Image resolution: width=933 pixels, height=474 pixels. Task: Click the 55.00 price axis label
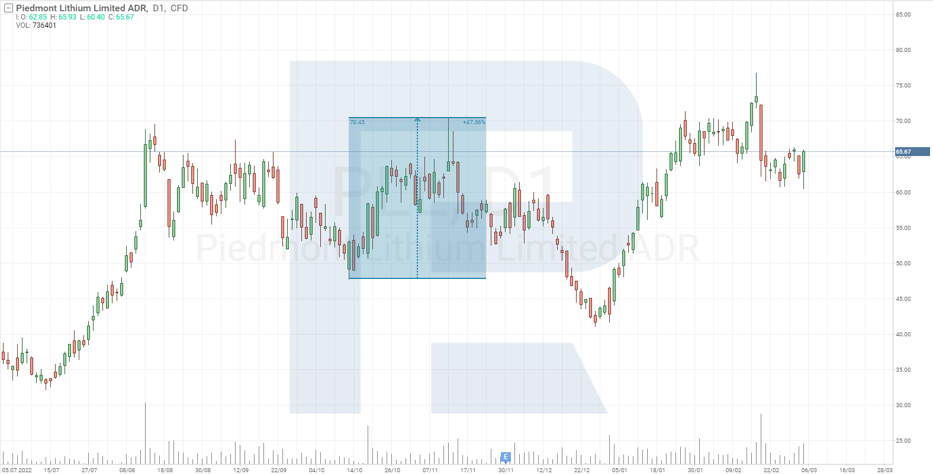903,228
